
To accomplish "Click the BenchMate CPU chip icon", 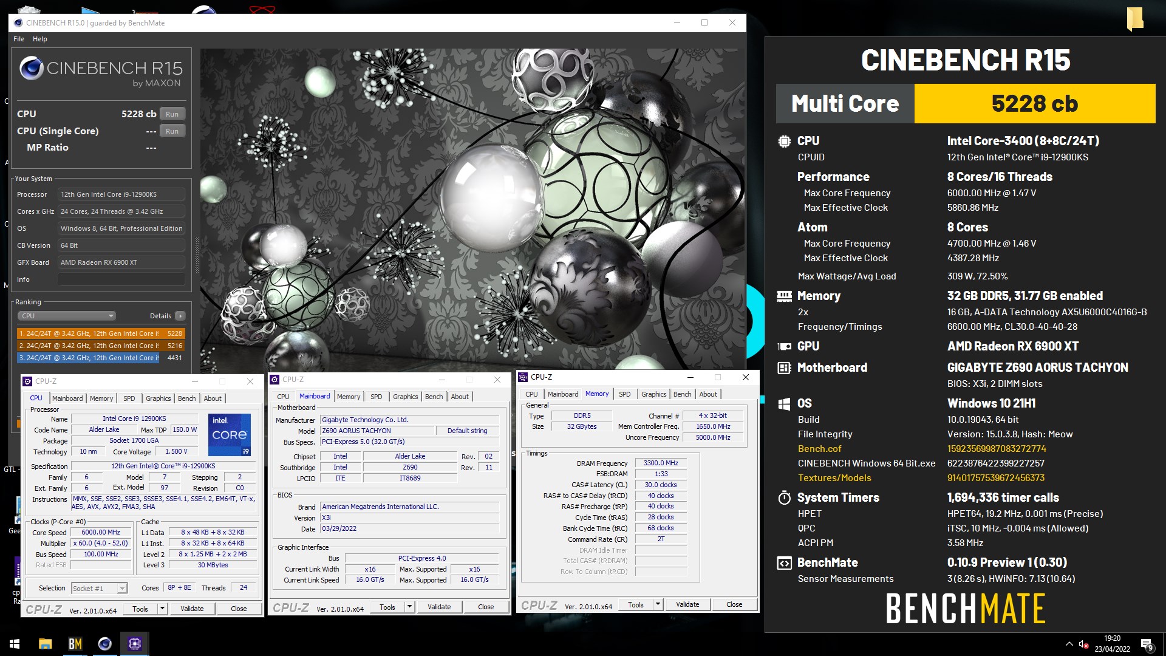I will coord(784,142).
